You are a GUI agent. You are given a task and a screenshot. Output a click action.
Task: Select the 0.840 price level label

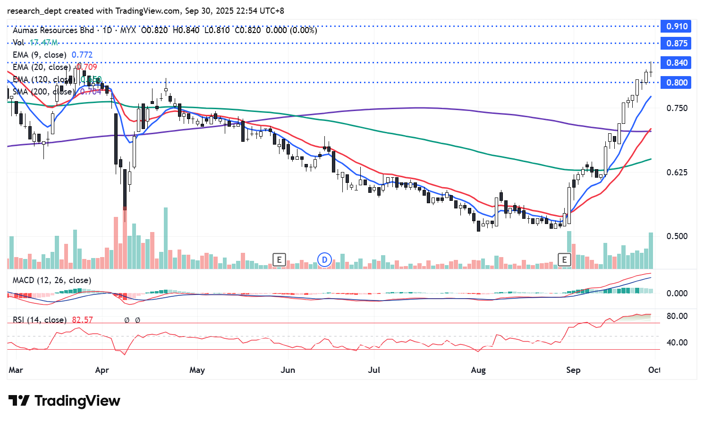click(676, 63)
